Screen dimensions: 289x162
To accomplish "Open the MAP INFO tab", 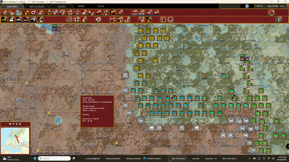I will 12,6.
